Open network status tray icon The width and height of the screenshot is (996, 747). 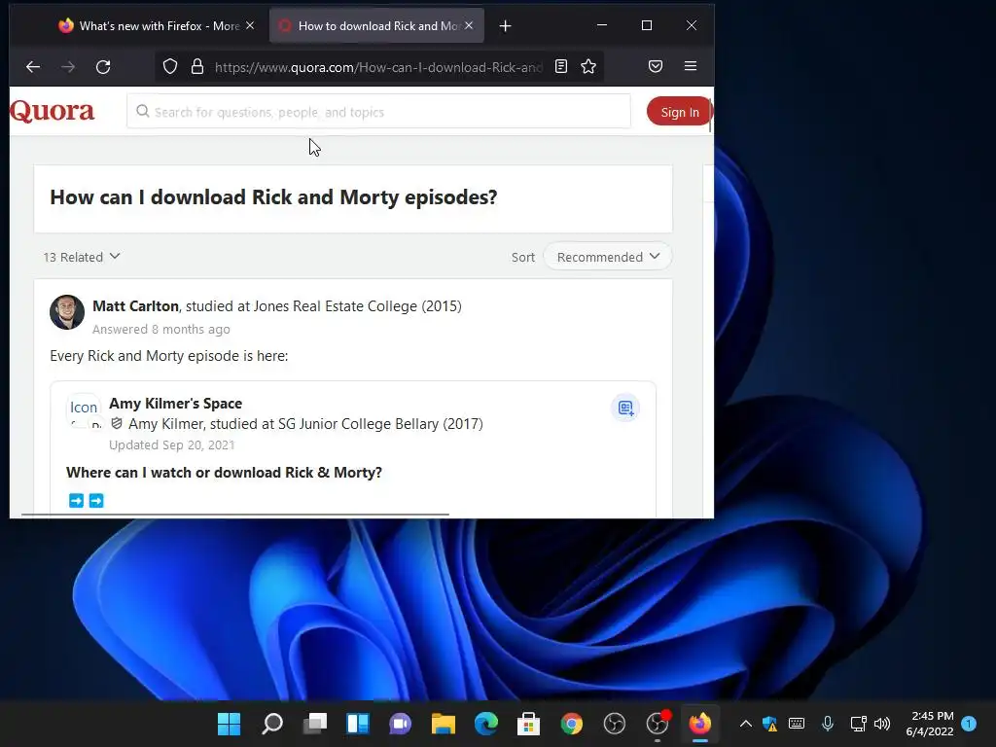point(858,724)
